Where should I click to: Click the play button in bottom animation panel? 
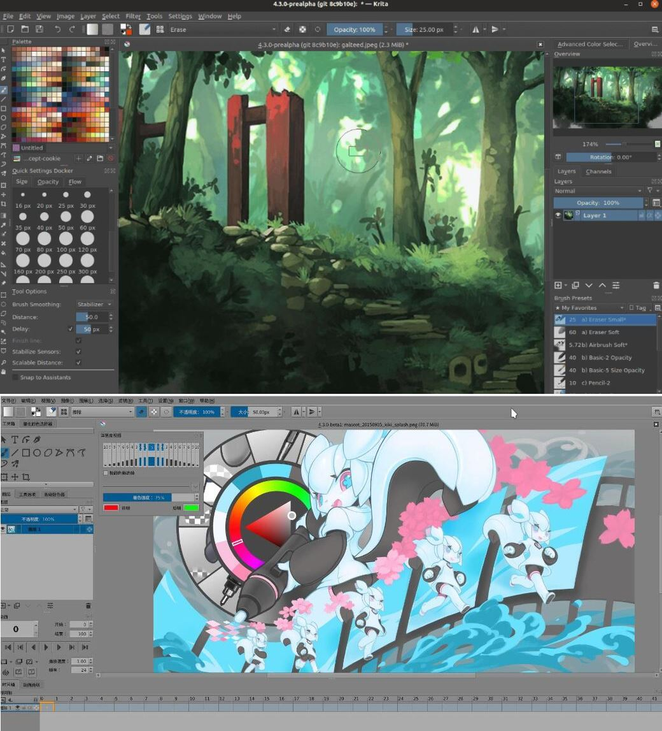[46, 647]
